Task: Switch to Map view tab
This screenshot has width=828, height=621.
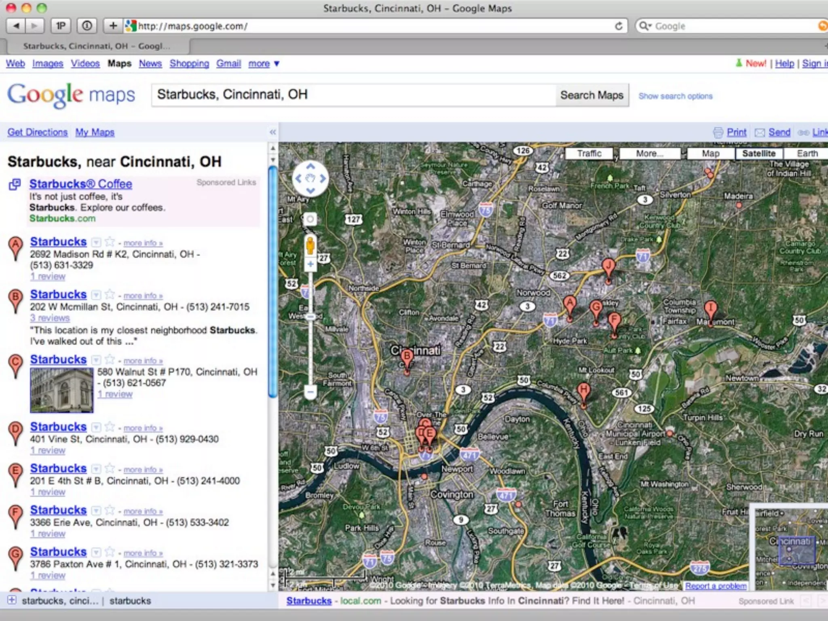Action: pyautogui.click(x=710, y=154)
